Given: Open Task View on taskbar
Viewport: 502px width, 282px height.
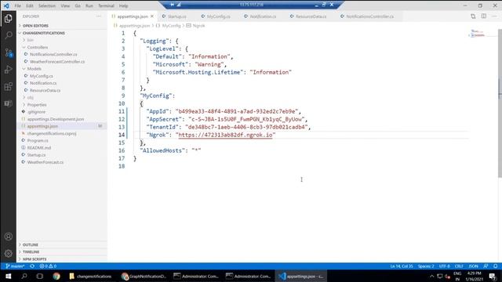Looking at the screenshot, I should [40, 276].
